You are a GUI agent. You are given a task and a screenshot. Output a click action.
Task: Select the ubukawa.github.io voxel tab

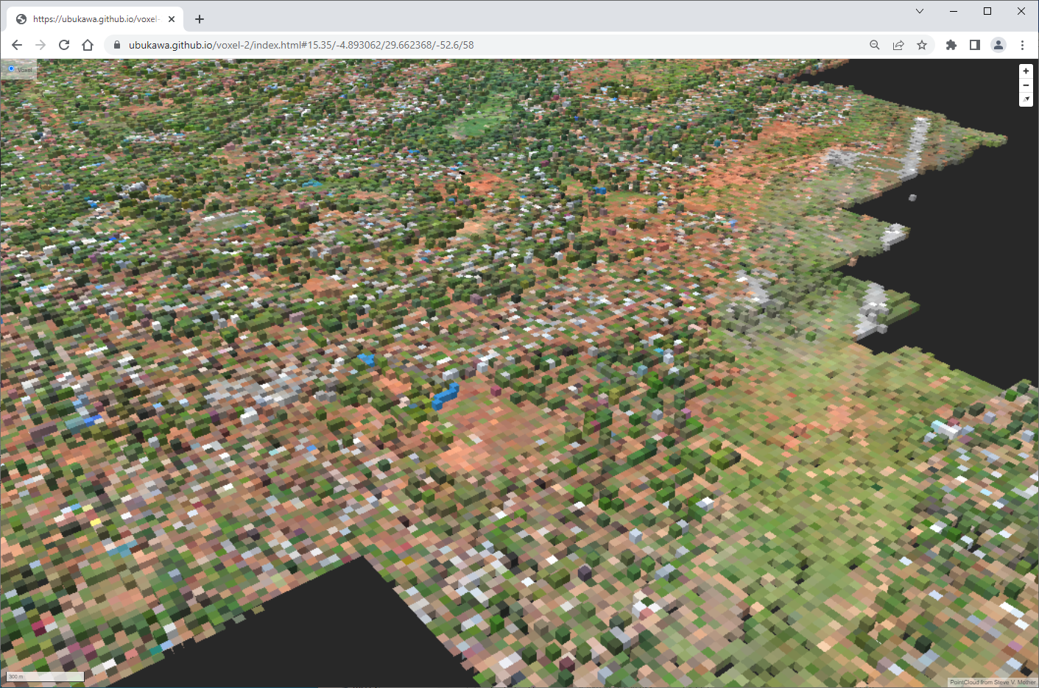click(96, 19)
